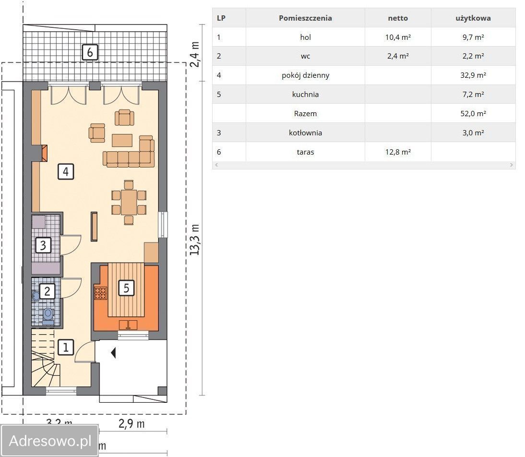Click the 52,0 m² total value

point(473,114)
